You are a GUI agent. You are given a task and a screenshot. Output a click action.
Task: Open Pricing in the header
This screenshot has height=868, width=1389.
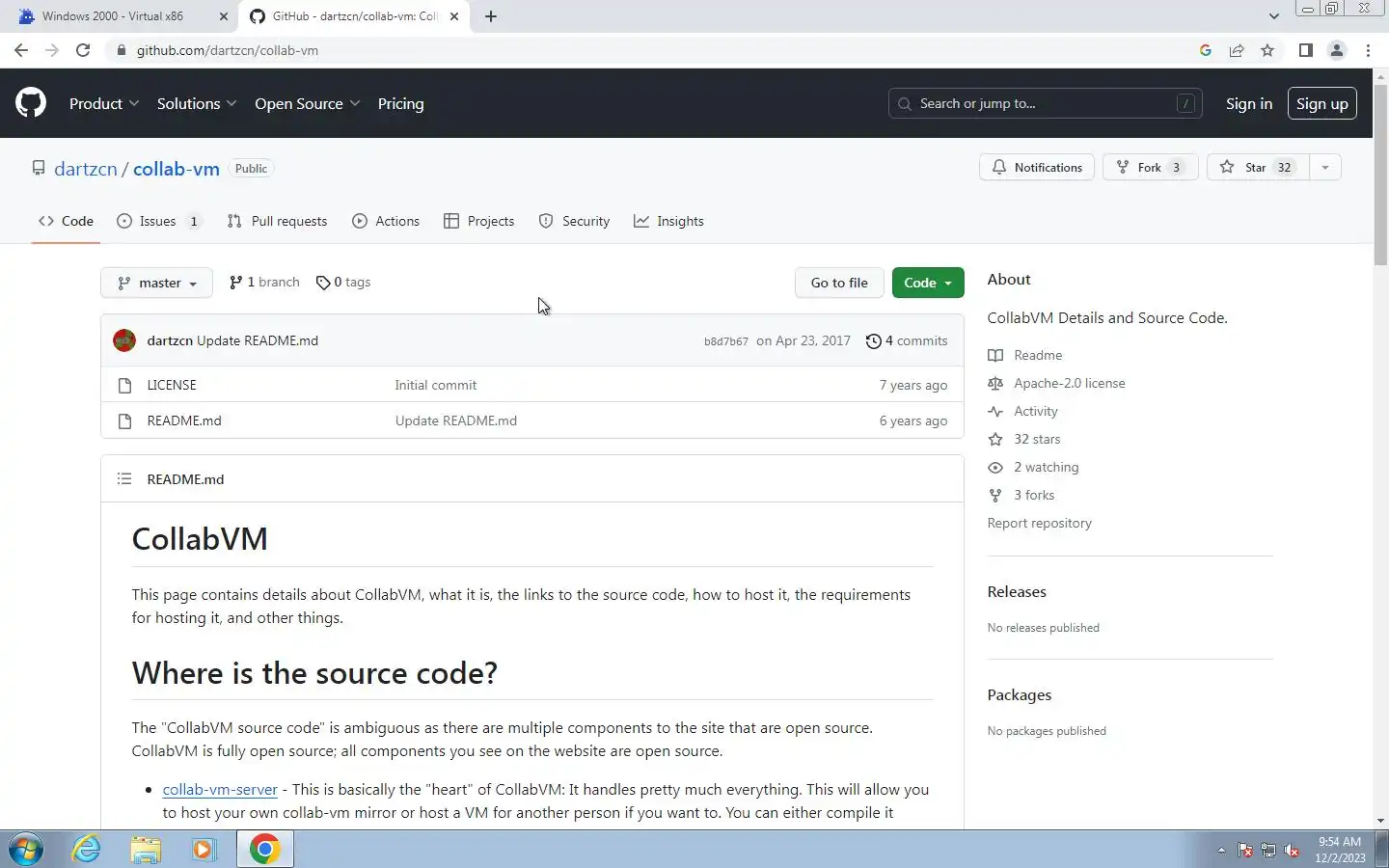[x=400, y=103]
